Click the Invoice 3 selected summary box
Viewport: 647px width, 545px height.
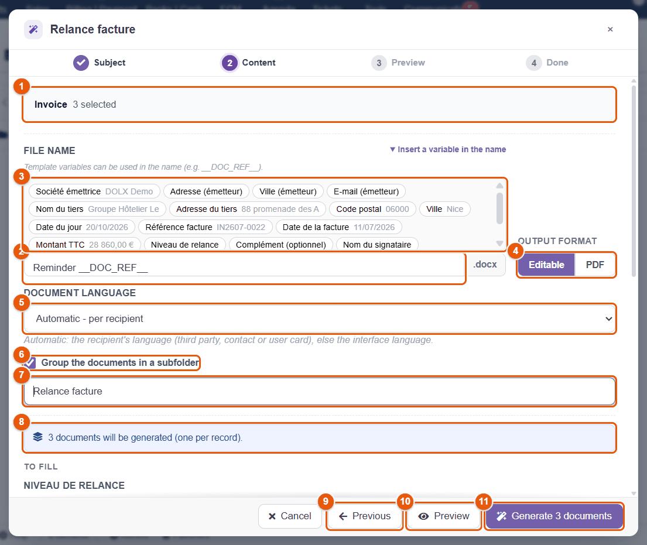319,104
